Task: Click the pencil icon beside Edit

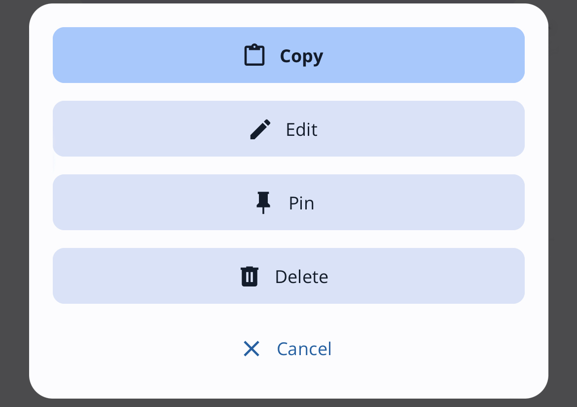Action: point(260,129)
